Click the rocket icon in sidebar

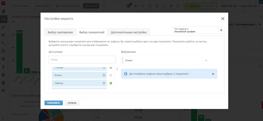[x=3, y=27]
